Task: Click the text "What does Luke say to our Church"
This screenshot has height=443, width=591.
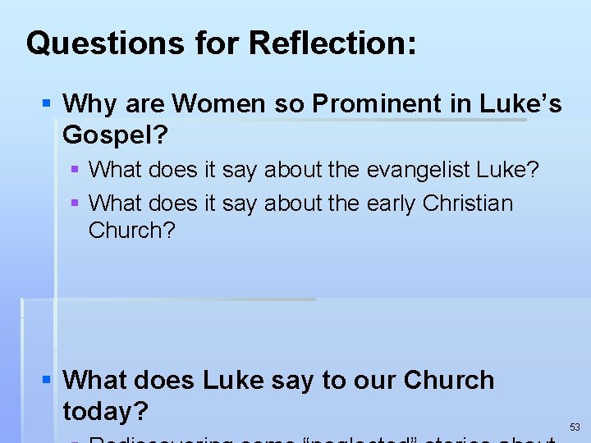Action: pos(278,380)
